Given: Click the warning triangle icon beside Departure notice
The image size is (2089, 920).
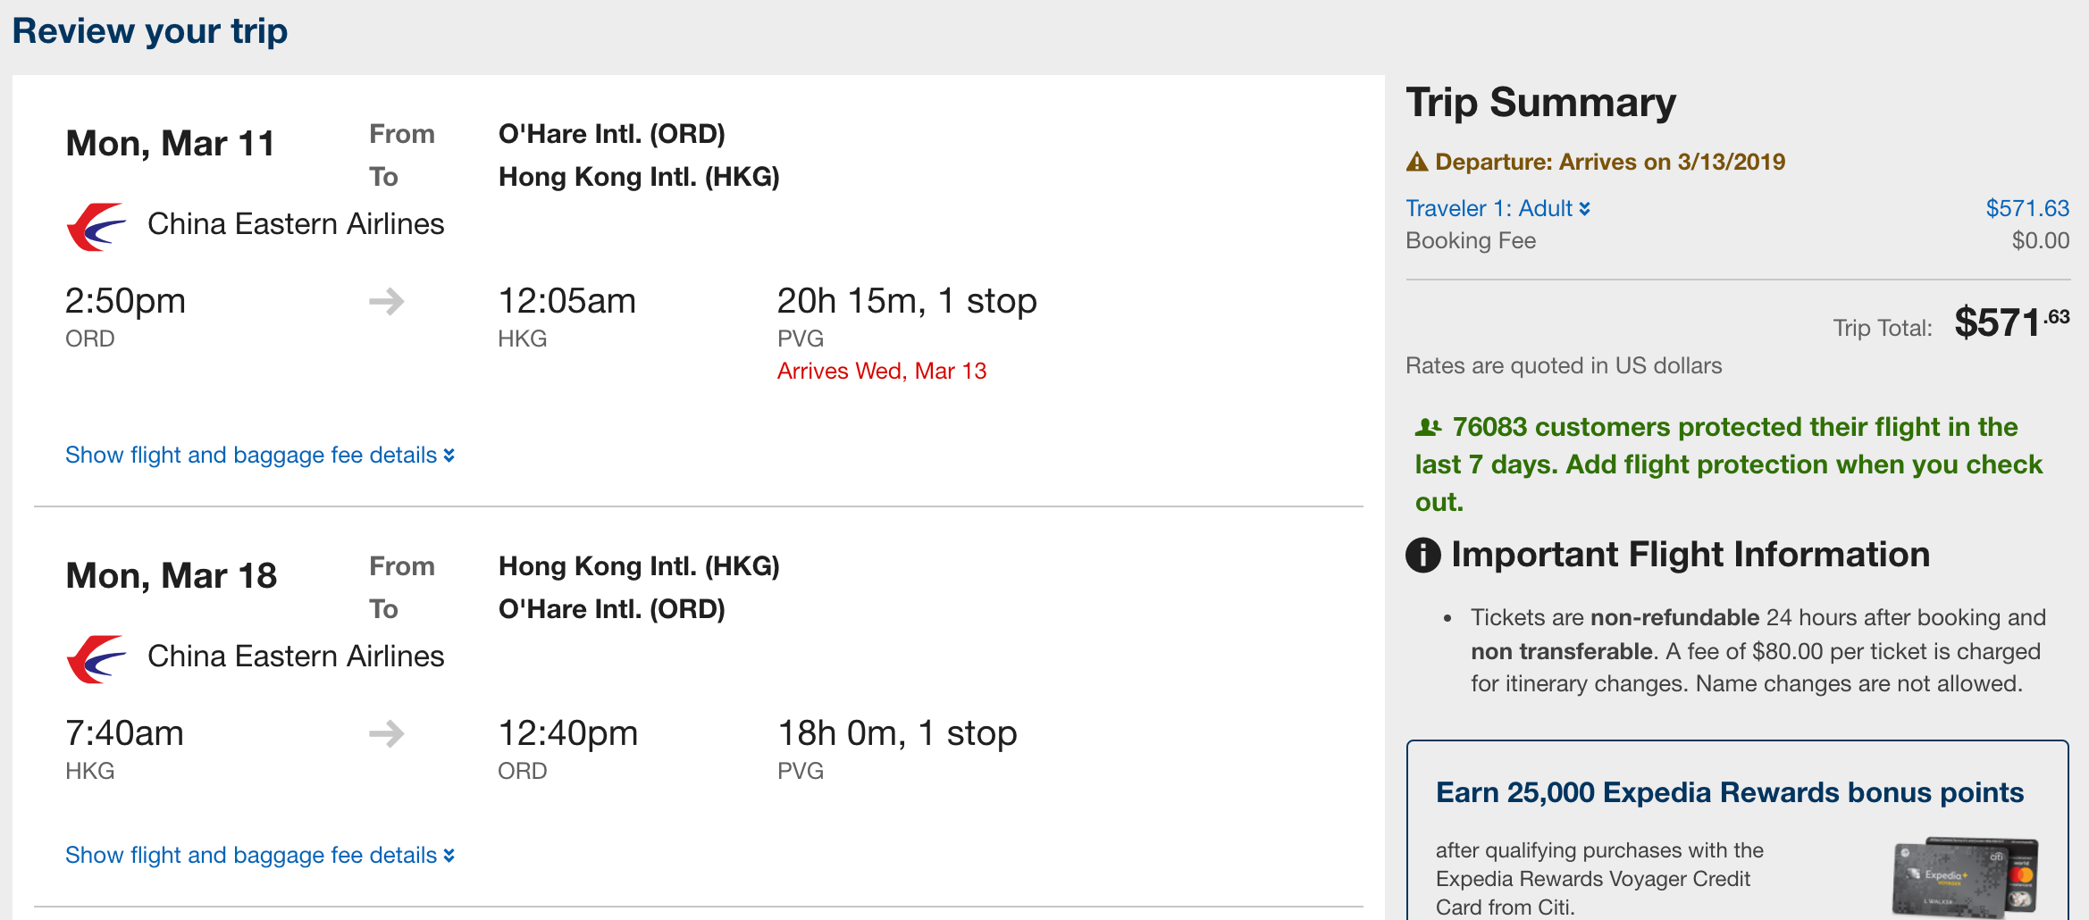Looking at the screenshot, I should coord(1417,163).
